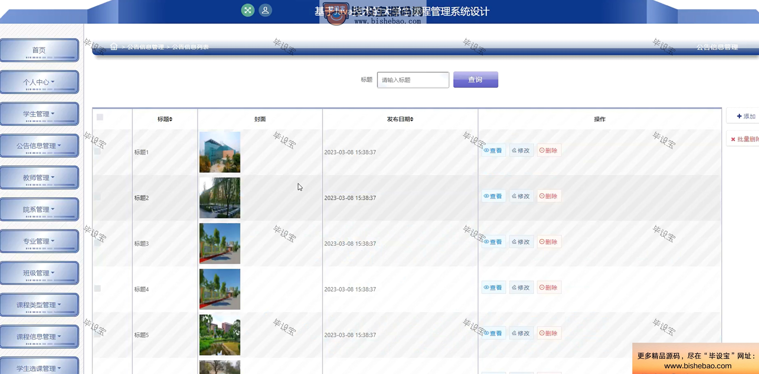
Task: Check the checkbox for row 标题5
Action: click(x=98, y=334)
